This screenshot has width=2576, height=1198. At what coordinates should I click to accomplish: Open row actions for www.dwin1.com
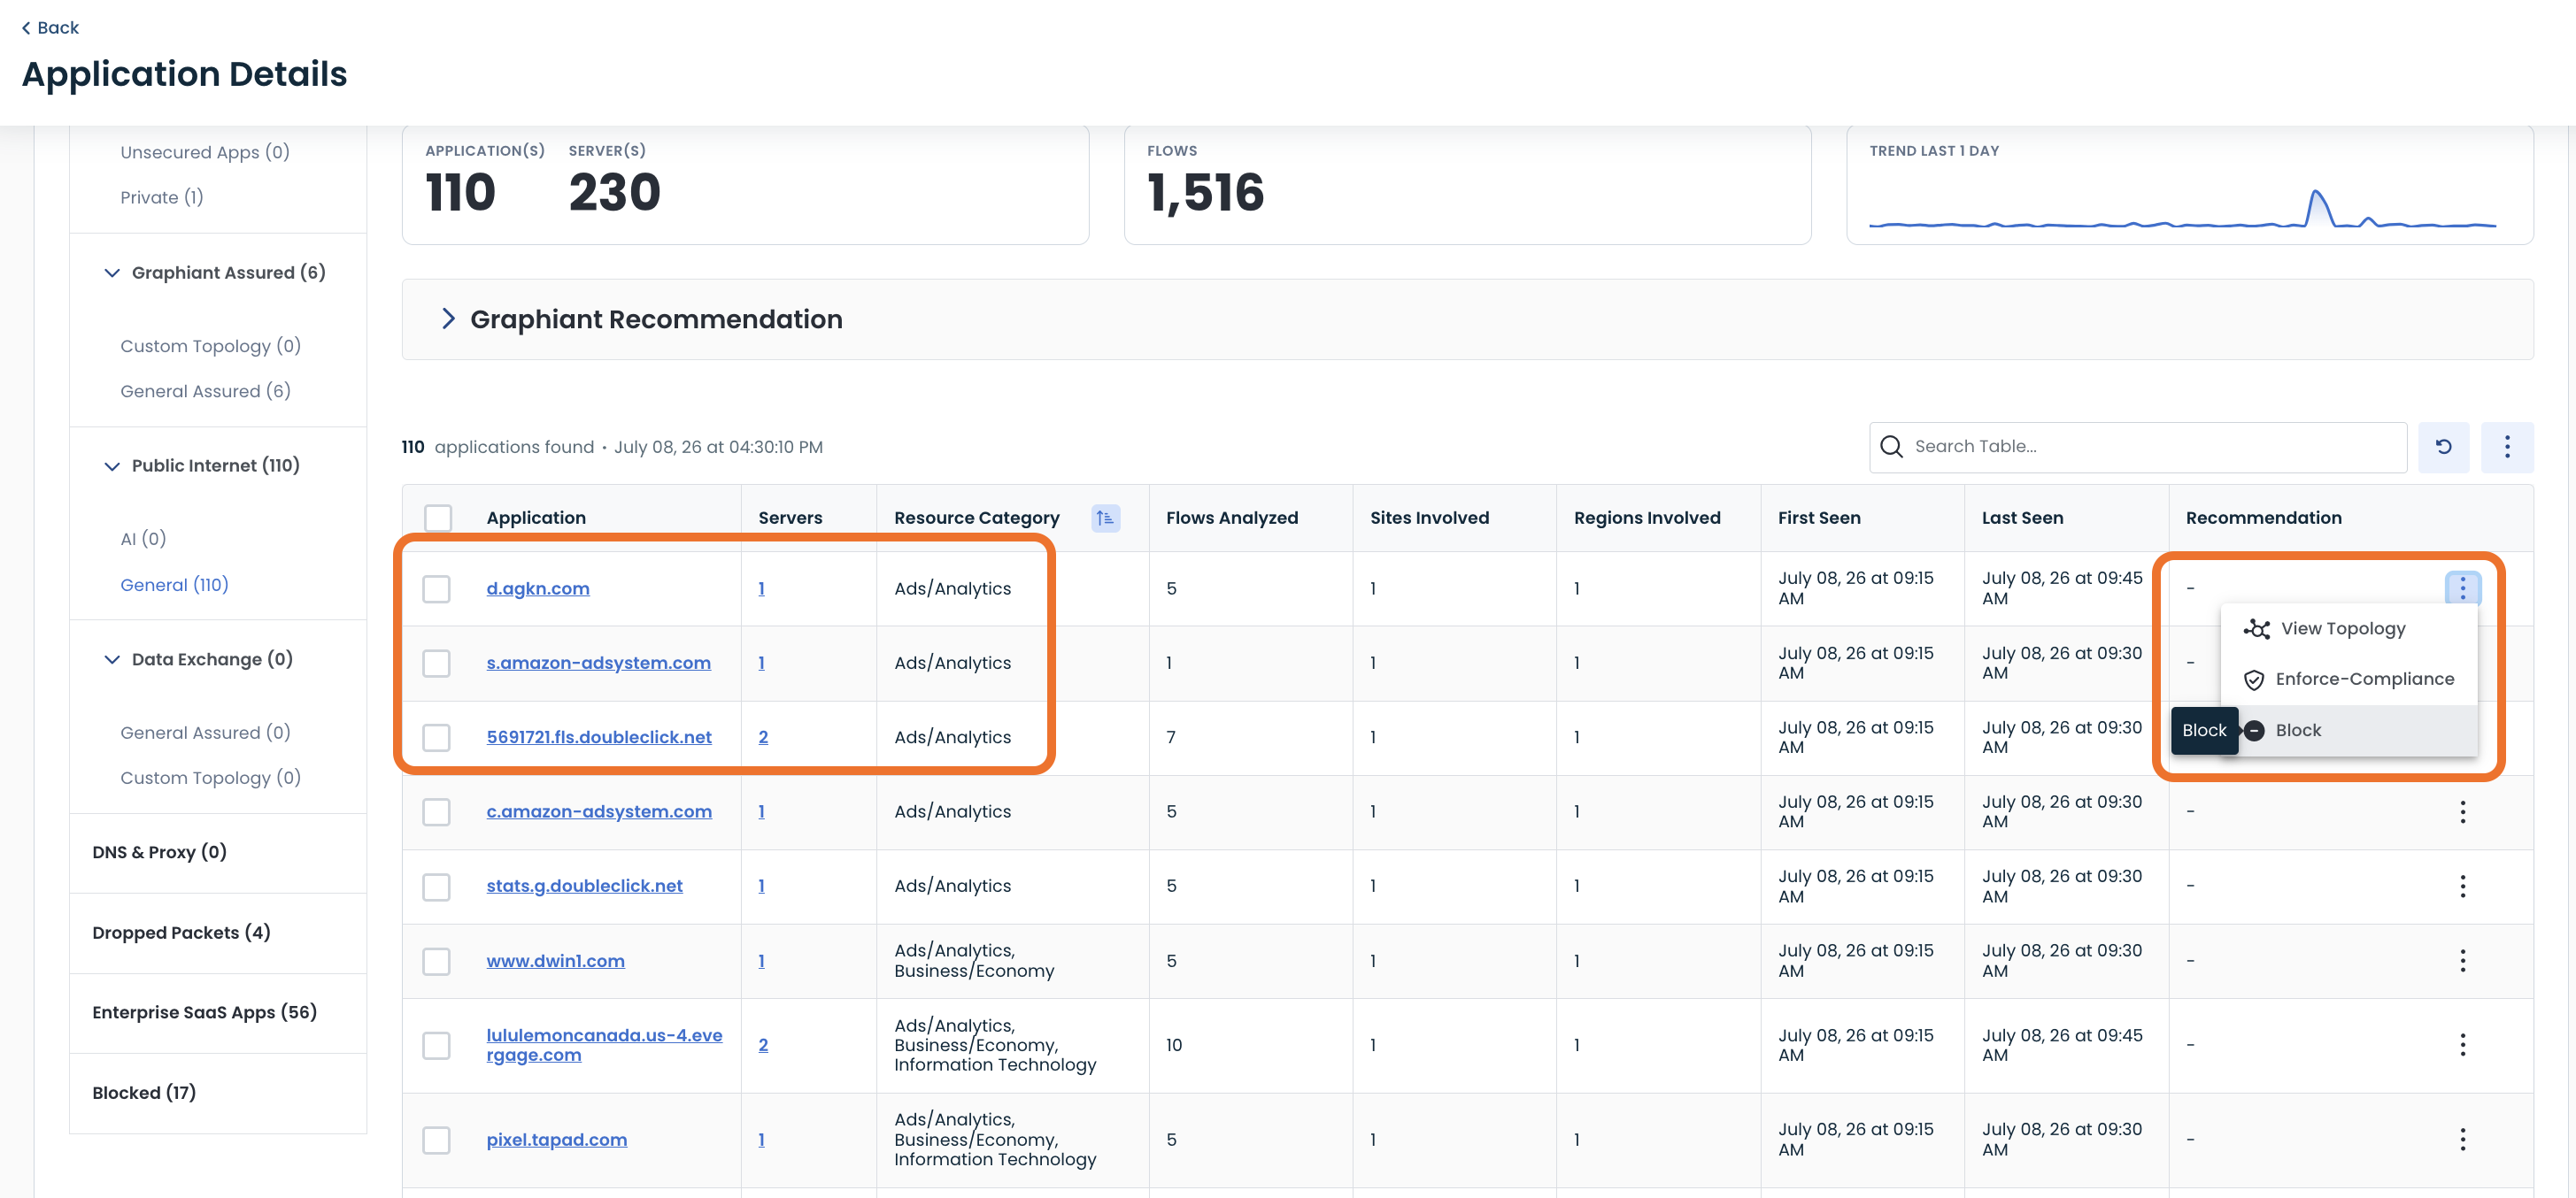point(2462,960)
